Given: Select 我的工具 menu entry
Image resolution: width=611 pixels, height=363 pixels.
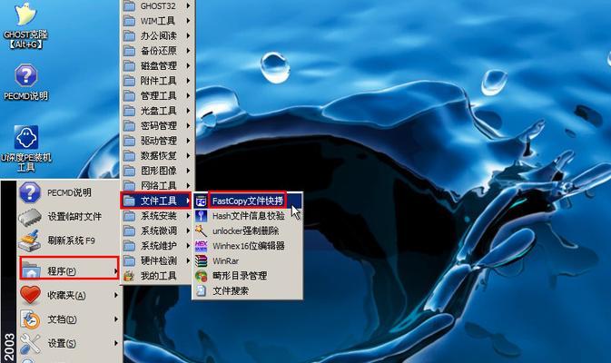Looking at the screenshot, I should pos(157,276).
